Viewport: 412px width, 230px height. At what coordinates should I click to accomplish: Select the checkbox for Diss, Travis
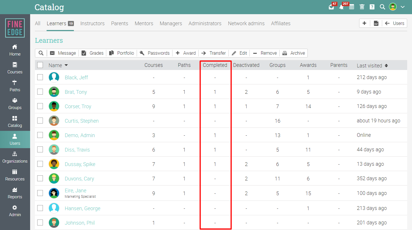pyautogui.click(x=40, y=150)
